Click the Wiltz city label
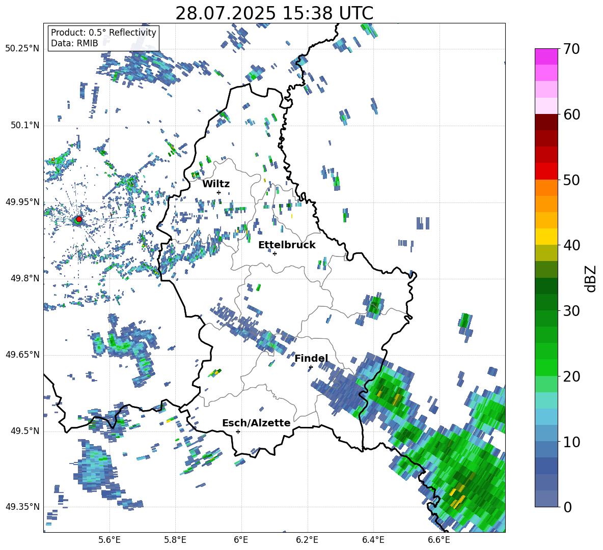Screen dimensions: 603x550 pyautogui.click(x=216, y=184)
